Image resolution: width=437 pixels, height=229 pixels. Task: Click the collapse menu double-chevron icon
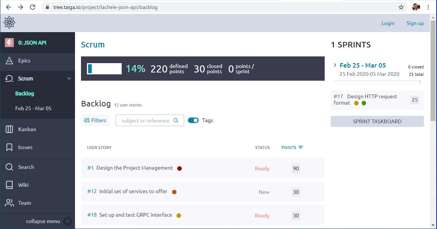click(x=68, y=221)
